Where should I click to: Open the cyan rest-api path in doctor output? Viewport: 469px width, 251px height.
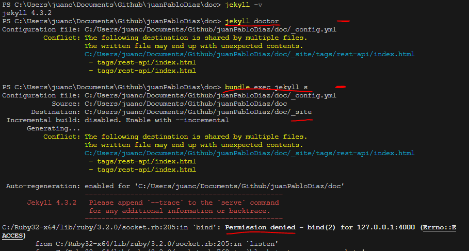(249, 54)
